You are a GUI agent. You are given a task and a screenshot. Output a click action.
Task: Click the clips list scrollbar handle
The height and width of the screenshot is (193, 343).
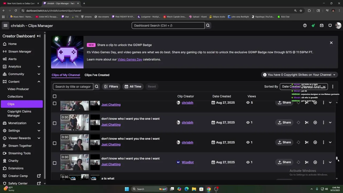click(337, 159)
